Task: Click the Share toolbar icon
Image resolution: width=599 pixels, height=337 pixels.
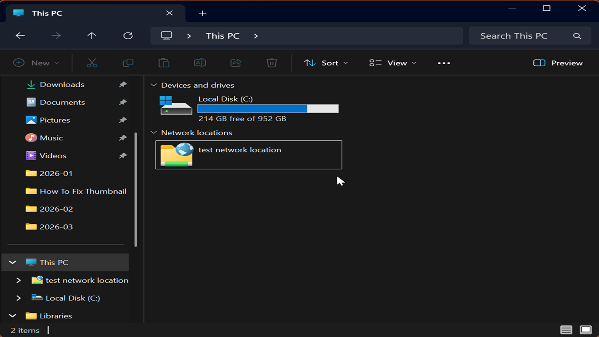Action: 236,63
